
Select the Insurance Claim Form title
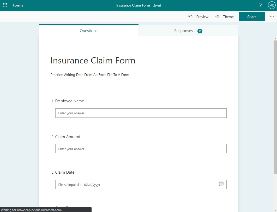tap(93, 60)
